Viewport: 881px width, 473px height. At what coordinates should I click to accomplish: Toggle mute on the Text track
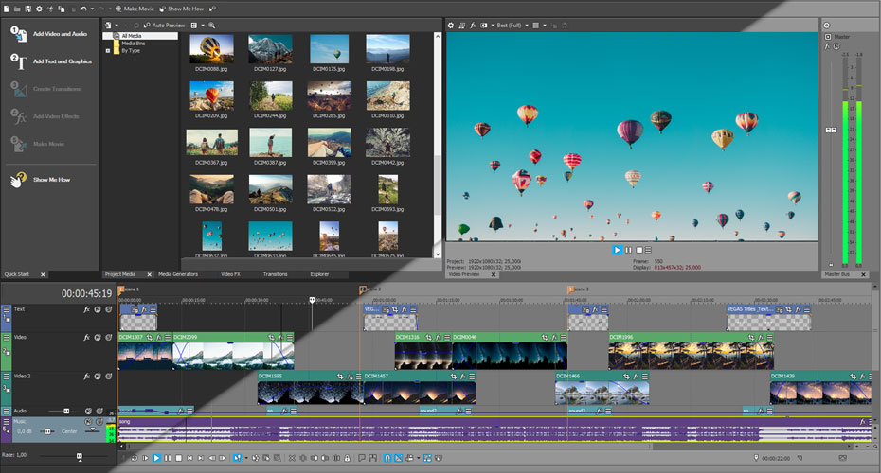98,309
